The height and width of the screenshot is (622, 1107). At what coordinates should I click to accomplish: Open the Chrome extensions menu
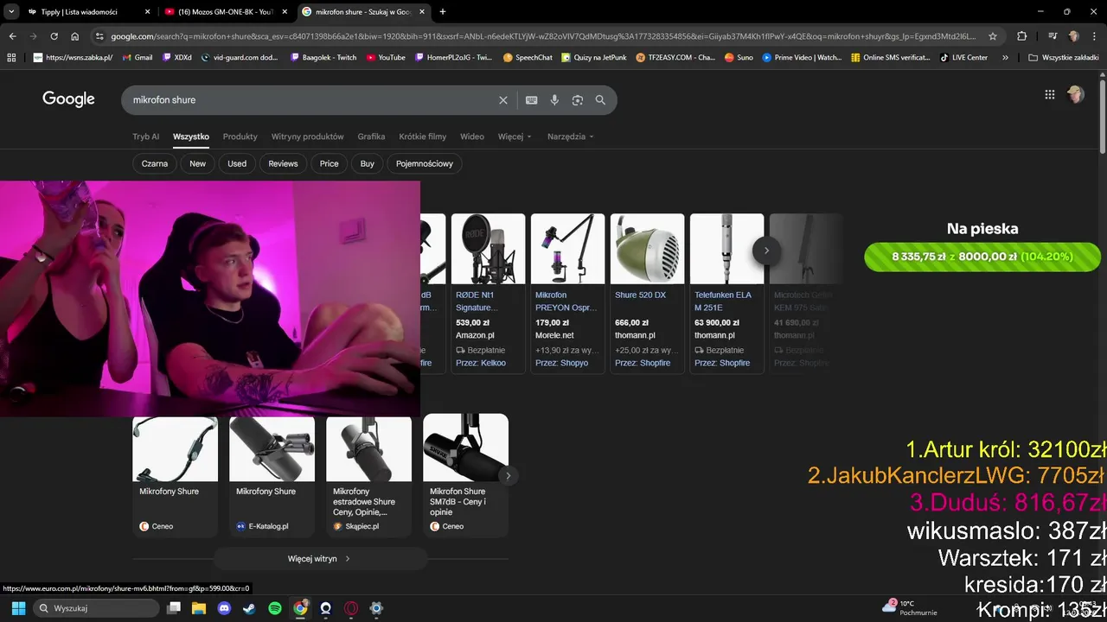(x=1022, y=36)
